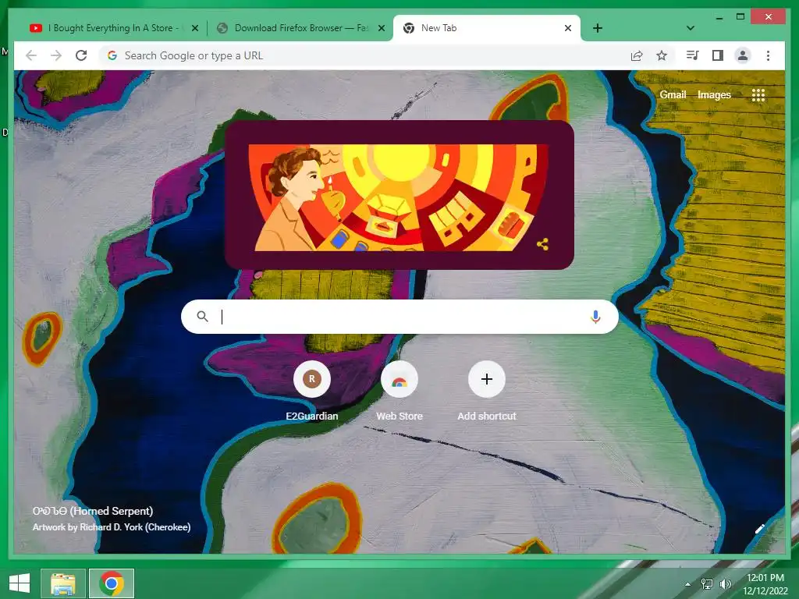
Task: Open the Chrome profile avatar
Action: pos(743,55)
